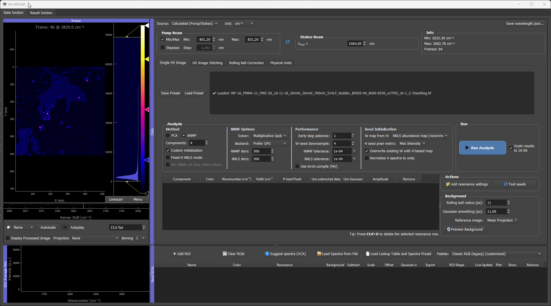This screenshot has width=551, height=306.
Task: Click Suggest spectra (VCA)
Action: [x=285, y=254]
